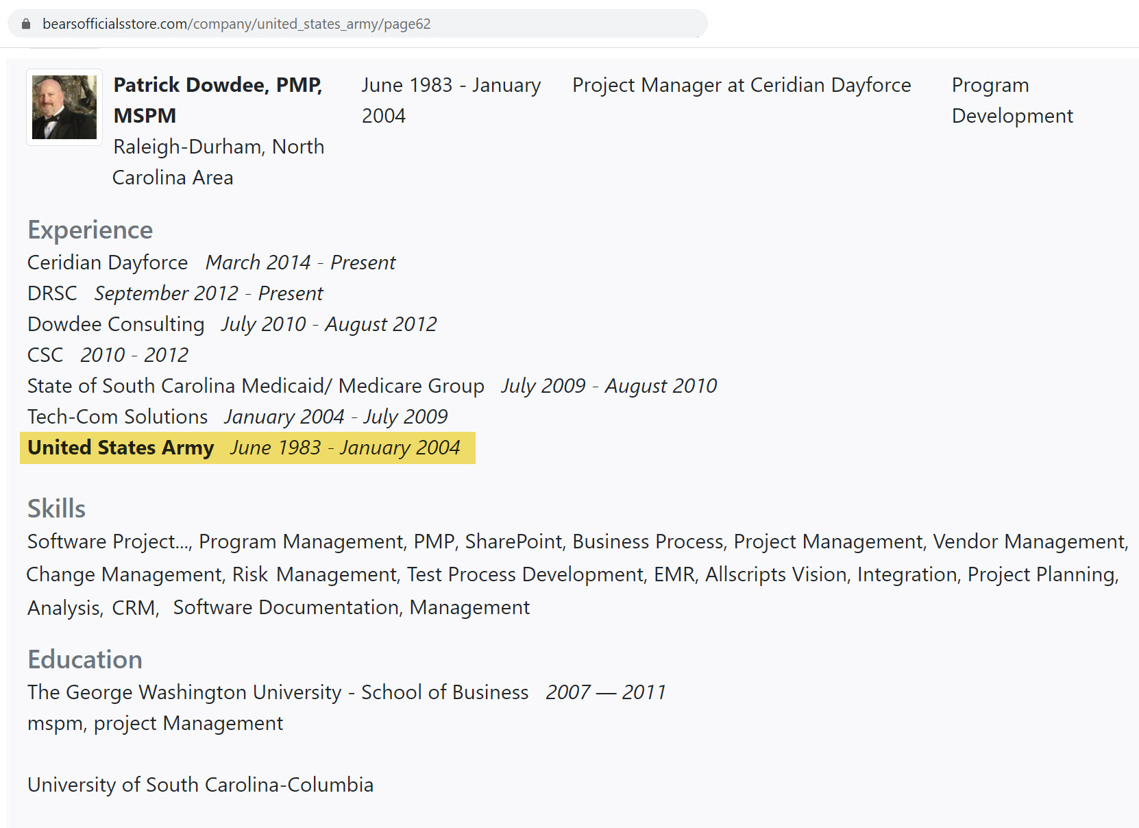Image resolution: width=1139 pixels, height=828 pixels.
Task: Click the 'Integration' skill
Action: (907, 574)
